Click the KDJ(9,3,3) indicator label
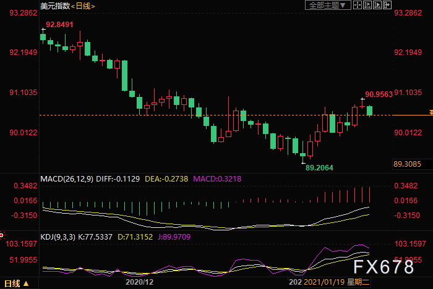The image size is (433, 289). pyautogui.click(x=59, y=235)
